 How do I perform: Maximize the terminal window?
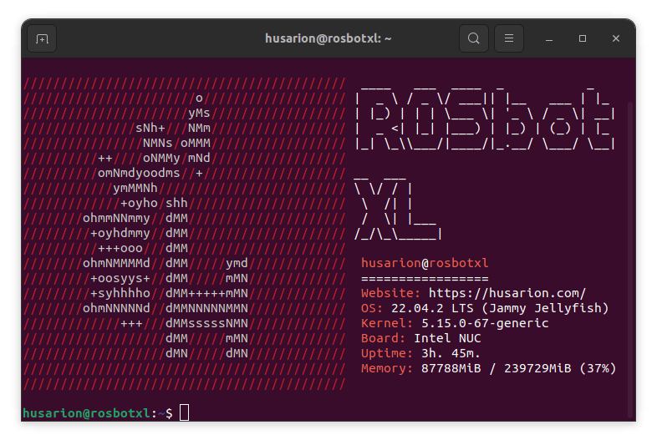[x=583, y=38]
